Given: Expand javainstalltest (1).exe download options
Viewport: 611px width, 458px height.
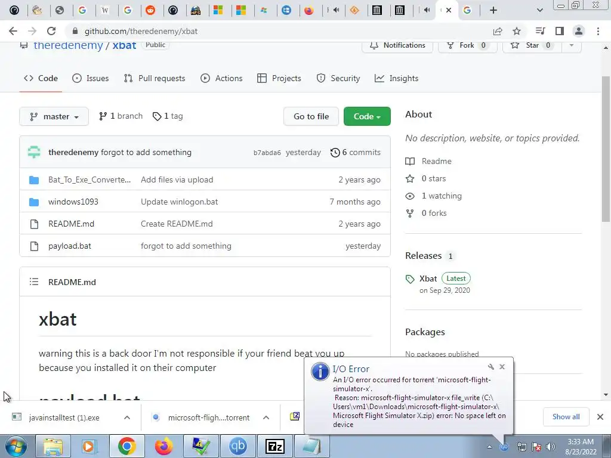Looking at the screenshot, I should 127,417.
